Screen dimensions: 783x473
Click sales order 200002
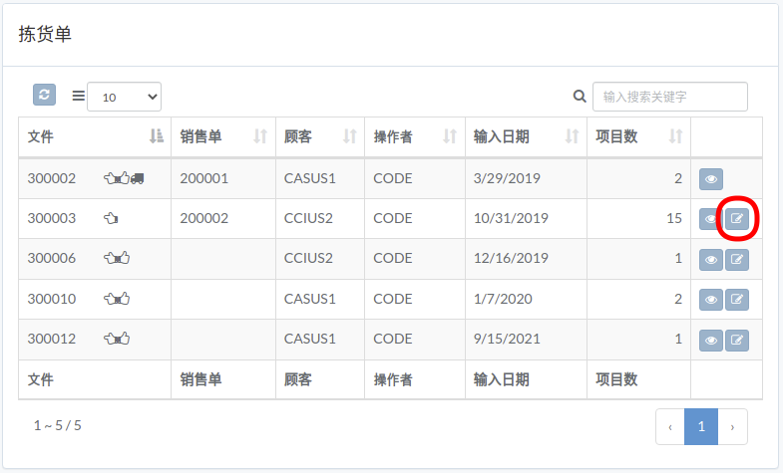(204, 218)
